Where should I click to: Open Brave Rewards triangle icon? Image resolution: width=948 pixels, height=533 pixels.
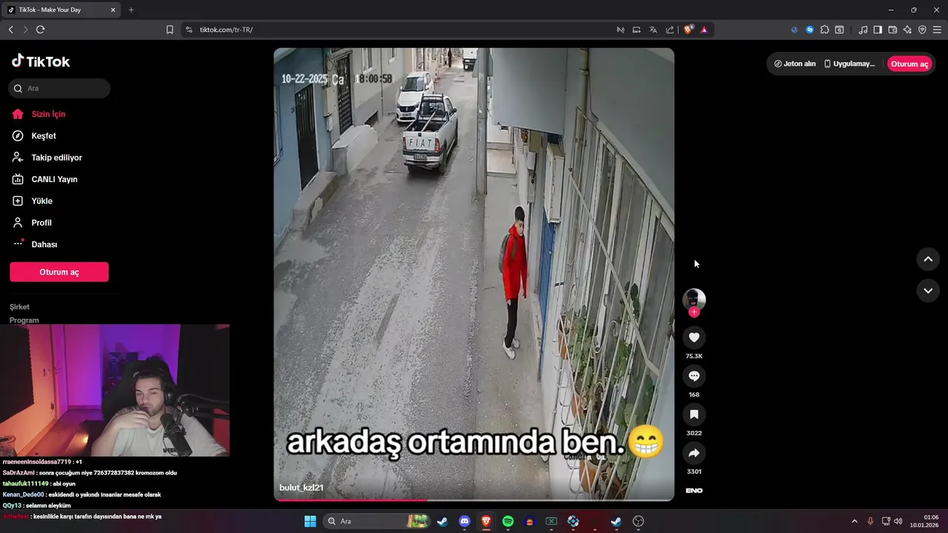coord(704,30)
